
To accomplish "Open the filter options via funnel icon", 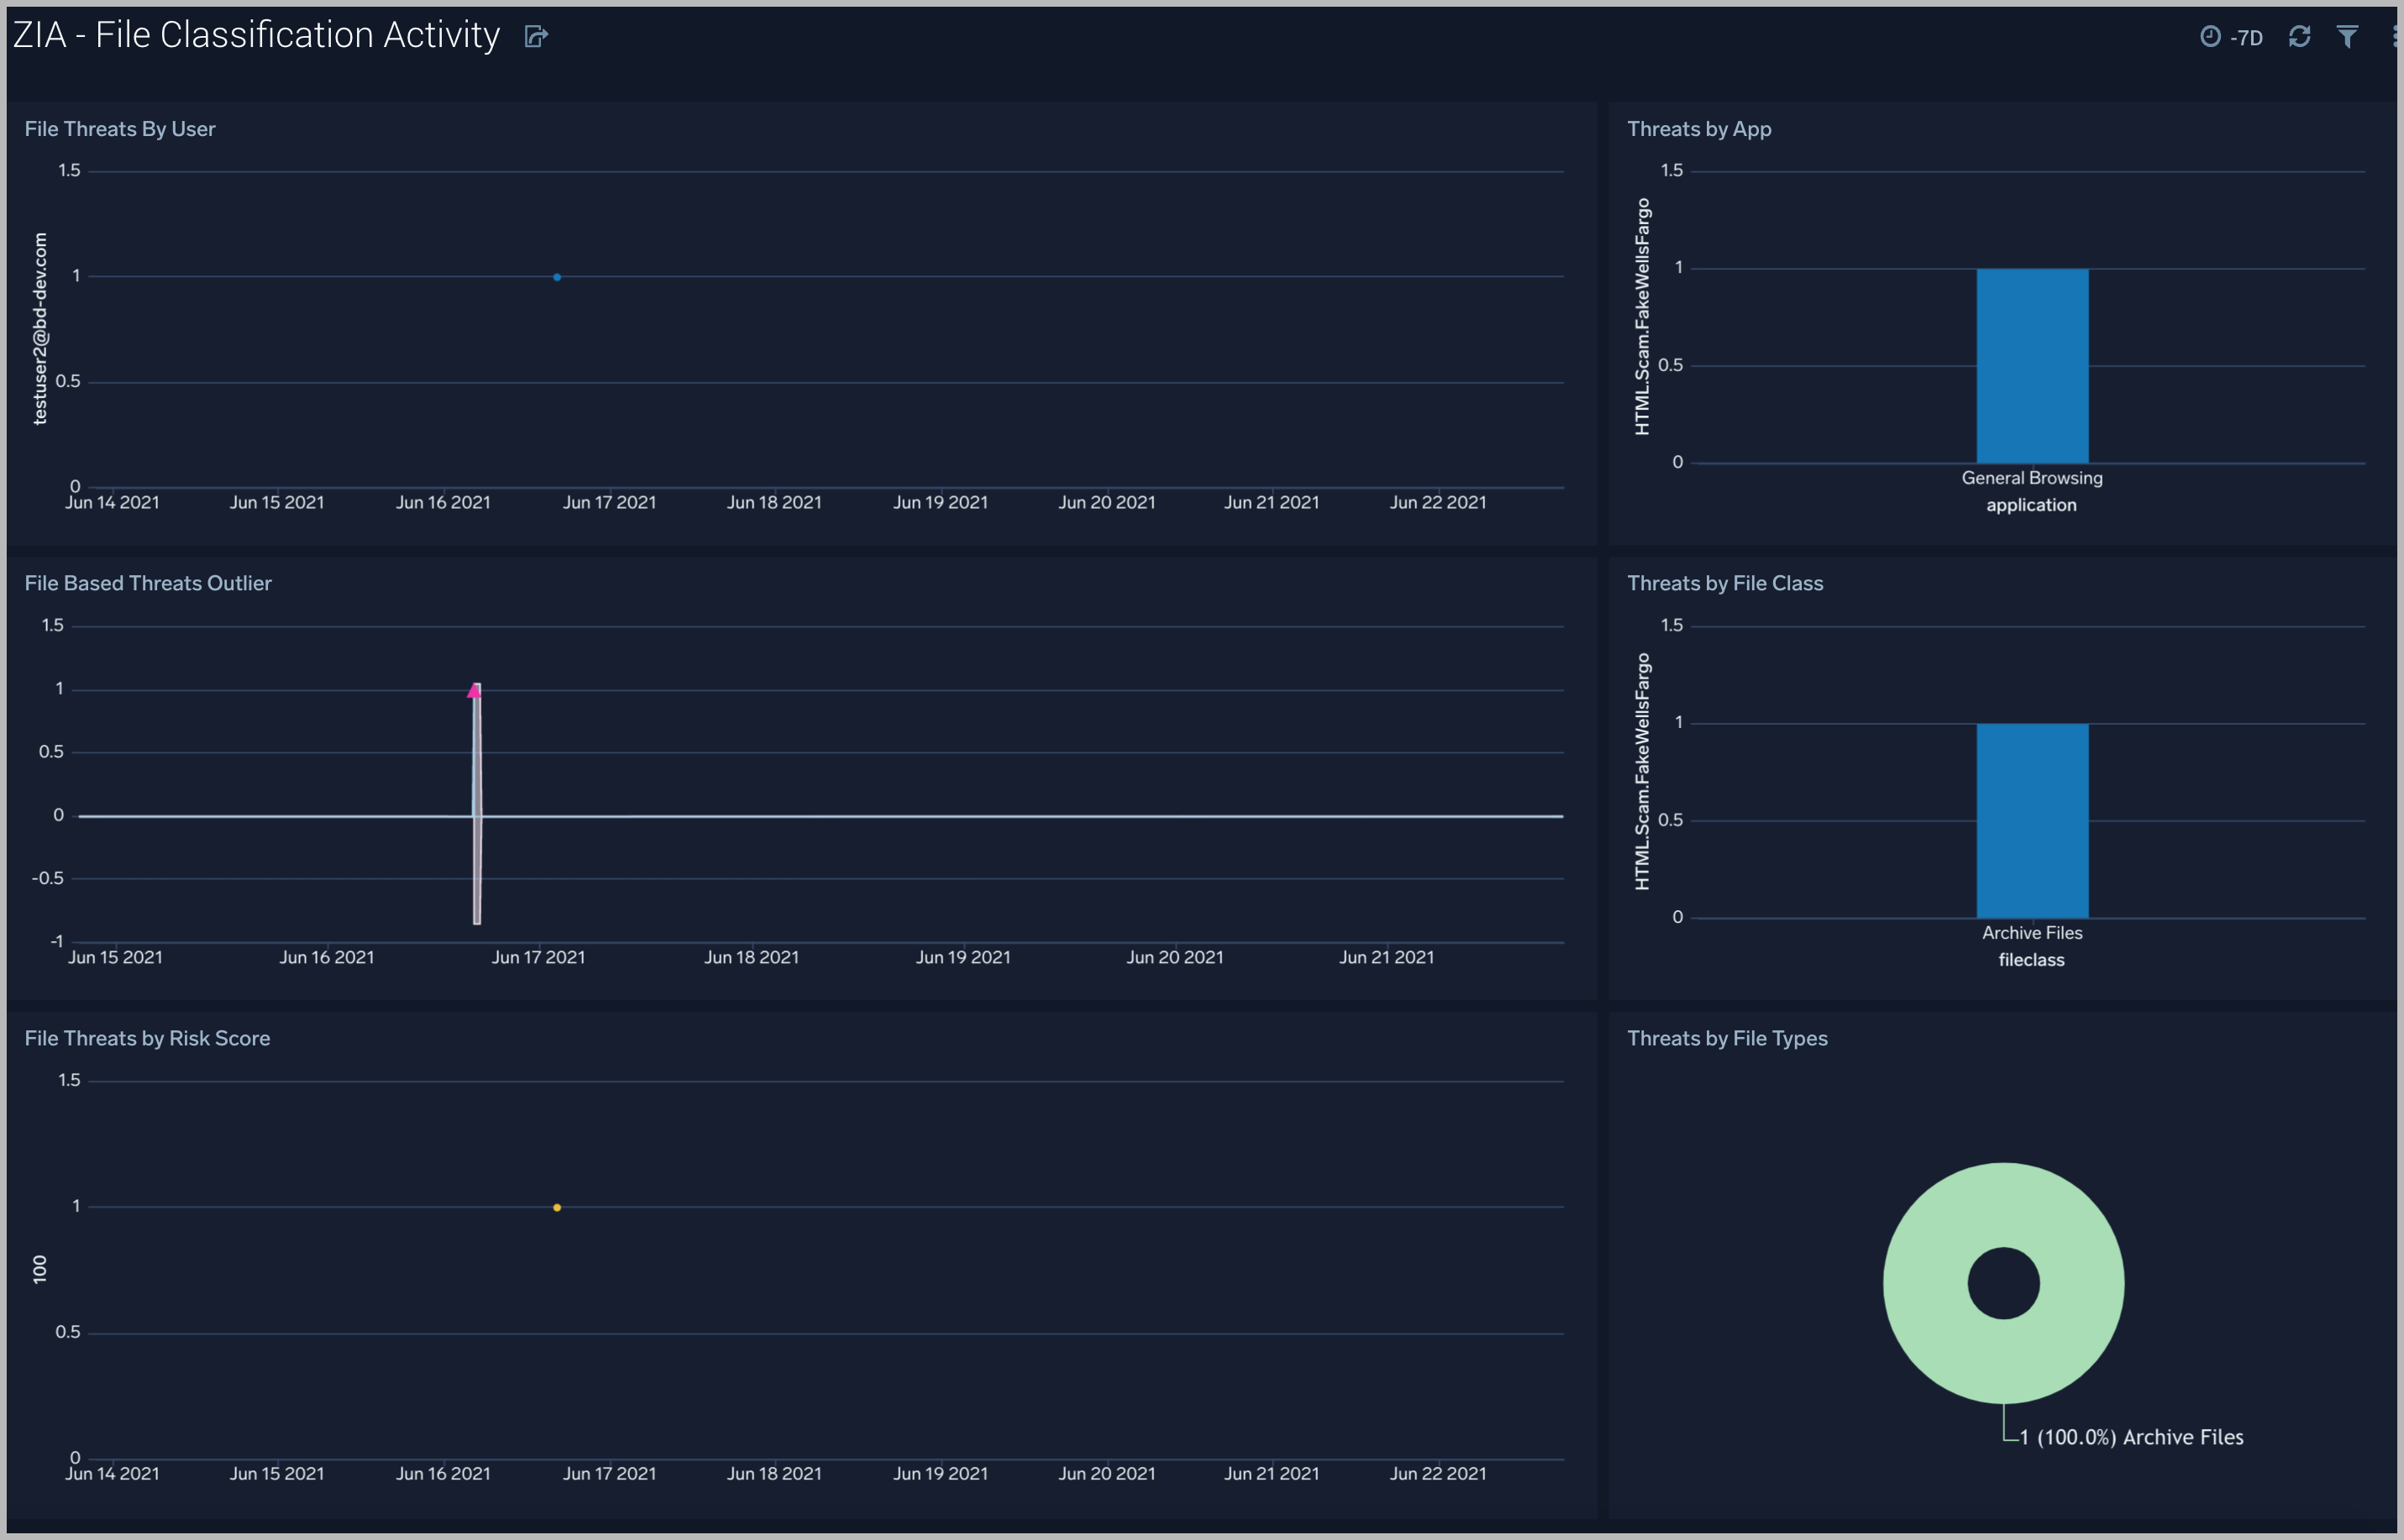I will (2349, 36).
